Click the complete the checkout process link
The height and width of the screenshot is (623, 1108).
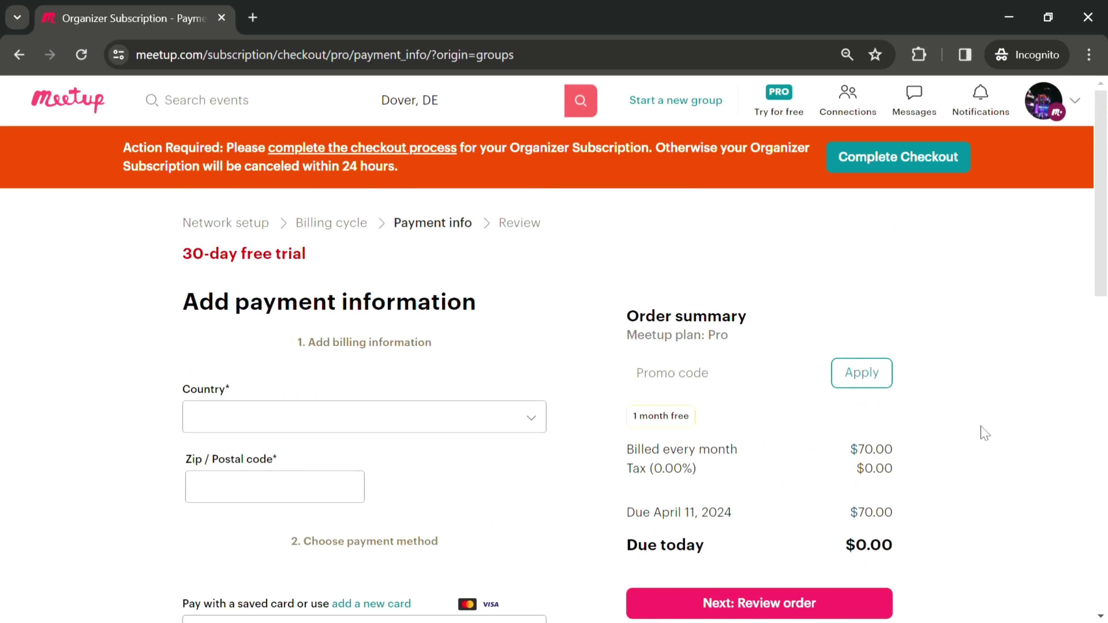[x=362, y=148]
